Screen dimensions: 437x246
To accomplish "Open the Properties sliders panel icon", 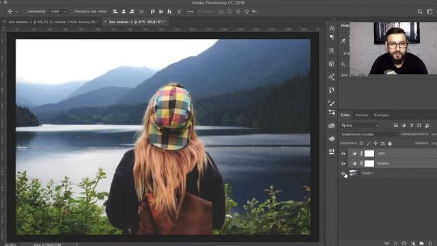I will (x=331, y=112).
